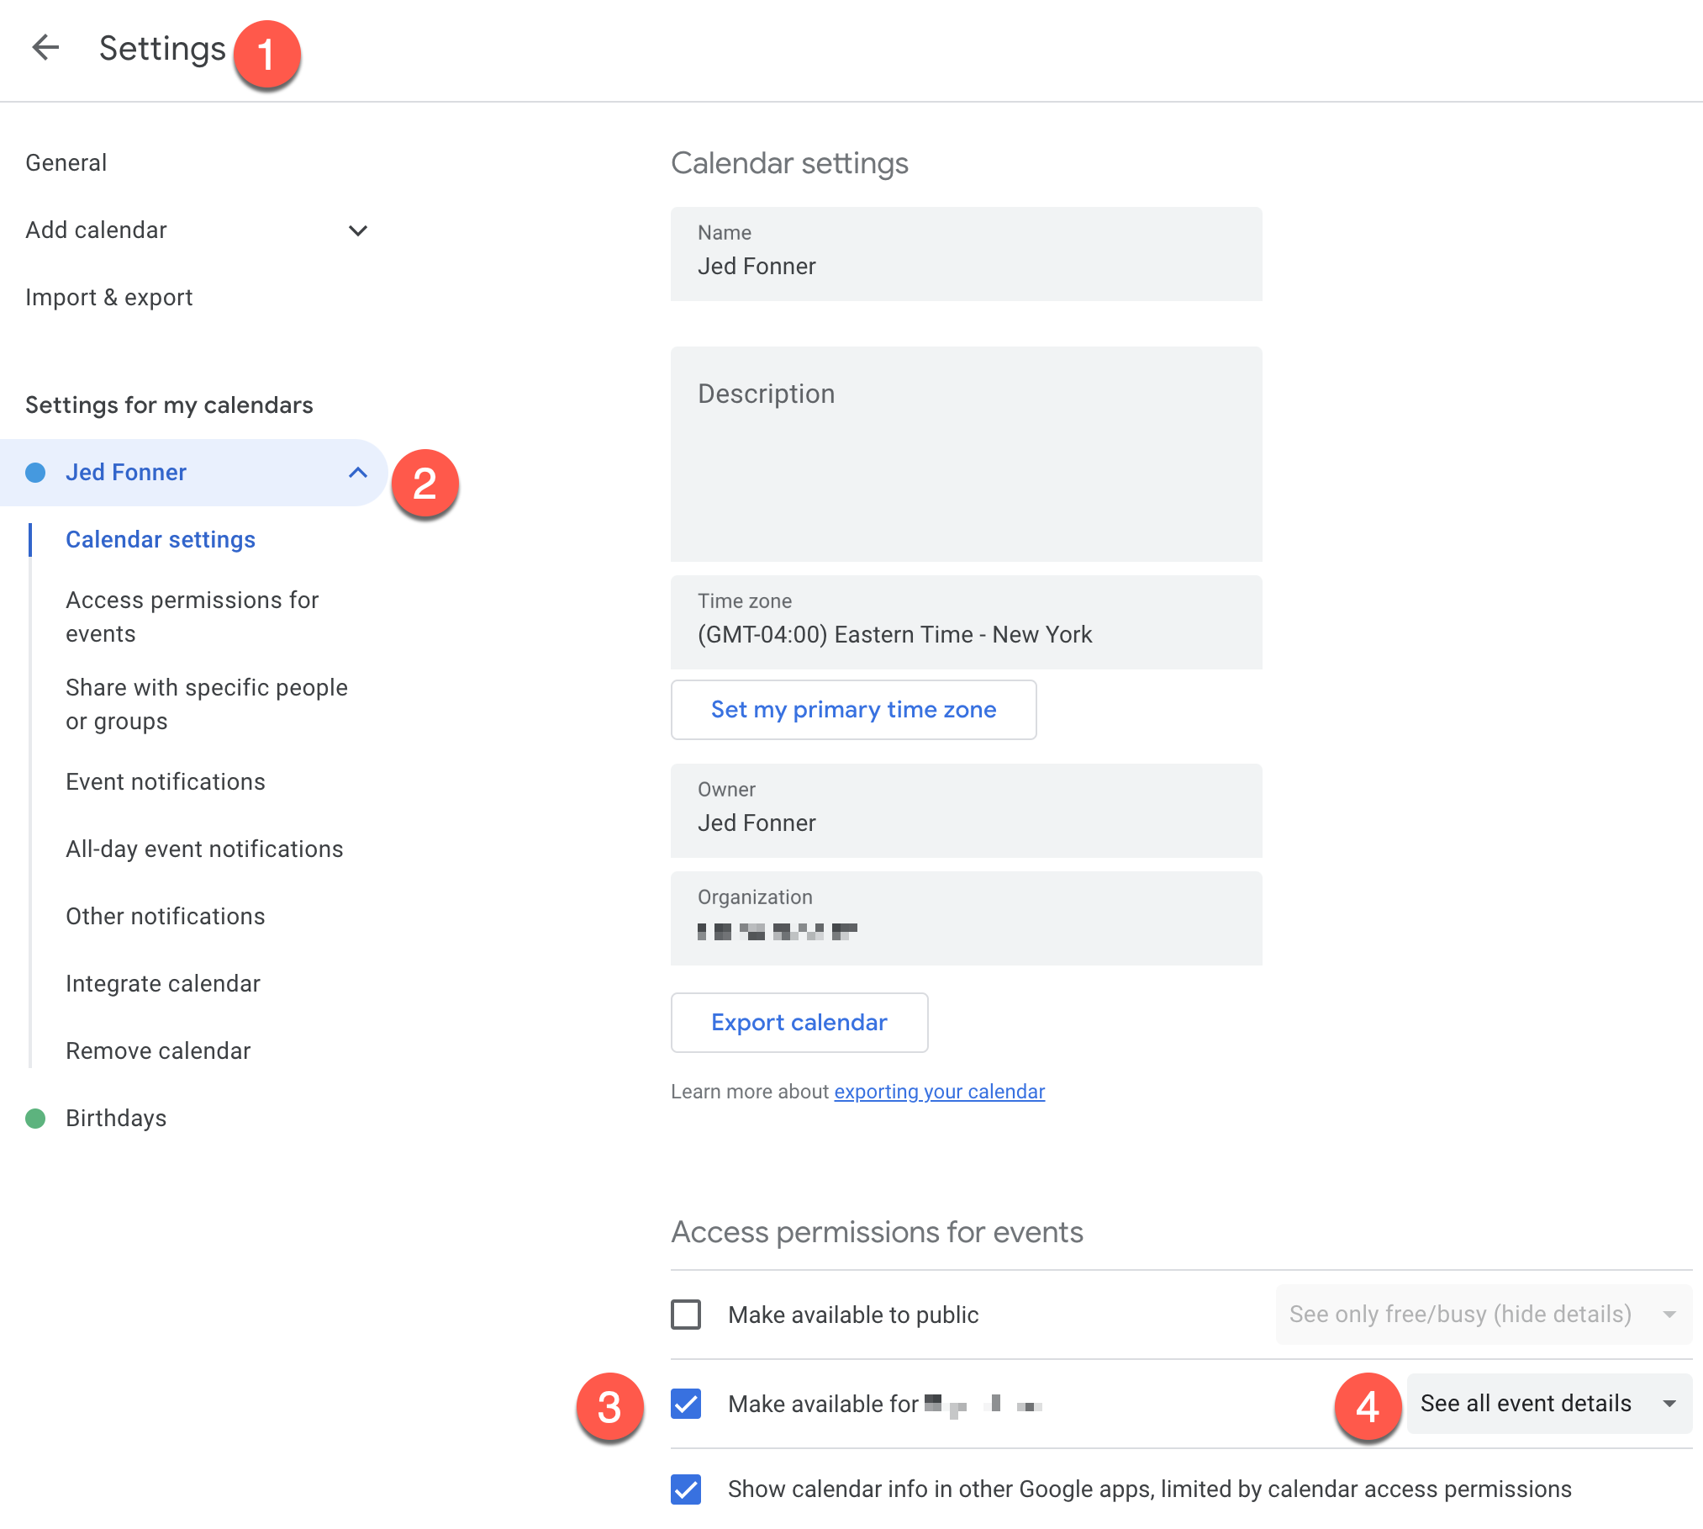
Task: Open Event notifications settings
Action: (x=165, y=781)
